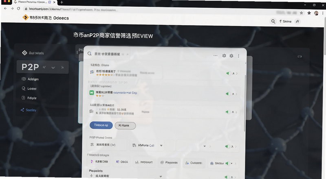Screen dimensions: 326x179
Task: Click the blue THnon op button
Action: 101,125
